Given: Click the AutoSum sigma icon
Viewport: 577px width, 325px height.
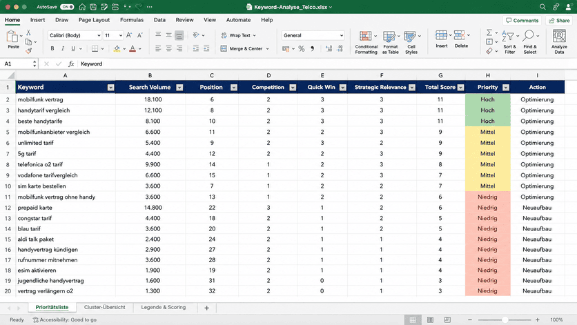Looking at the screenshot, I should [489, 32].
